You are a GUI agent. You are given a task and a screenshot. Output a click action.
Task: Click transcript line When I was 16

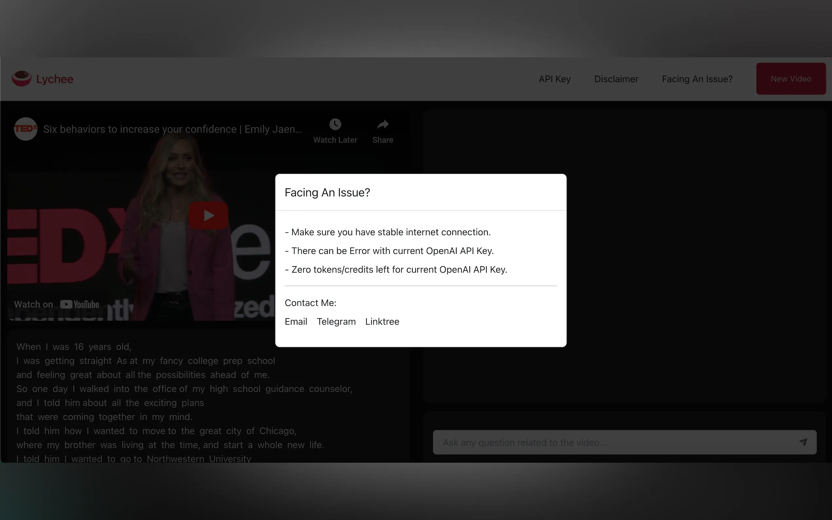pyautogui.click(x=74, y=347)
